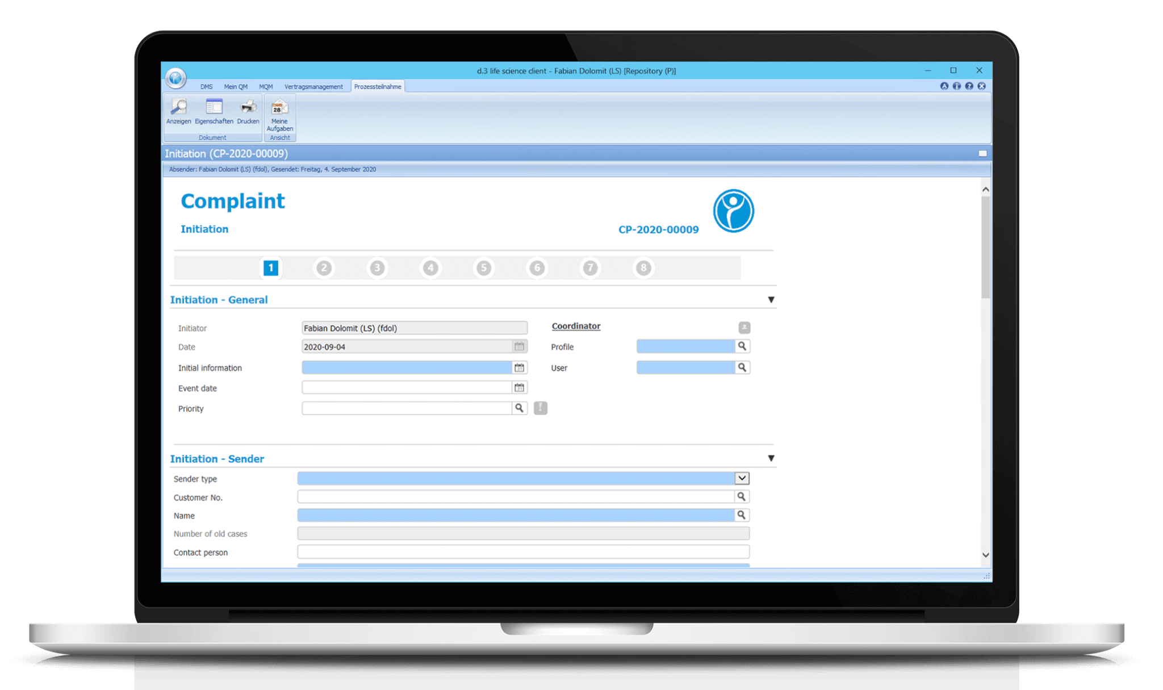Click the Profile lookup magnifier icon
The image size is (1163, 690).
[x=742, y=346]
